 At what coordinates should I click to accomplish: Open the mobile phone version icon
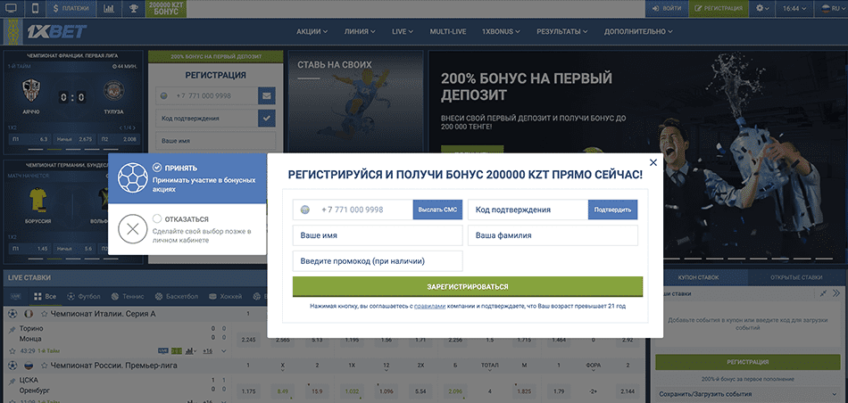(36, 9)
